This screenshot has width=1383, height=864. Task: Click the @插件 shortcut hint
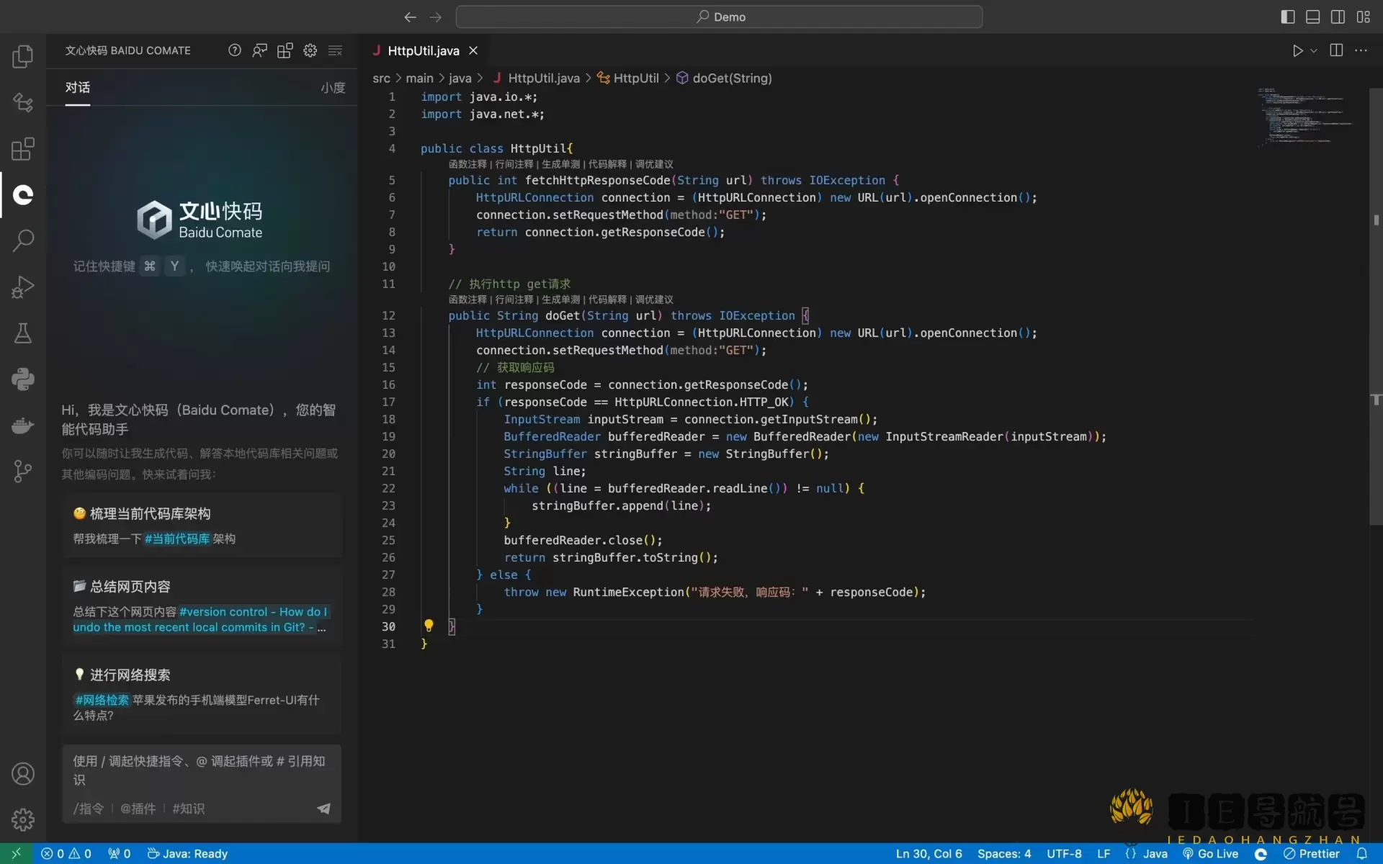tap(138, 809)
